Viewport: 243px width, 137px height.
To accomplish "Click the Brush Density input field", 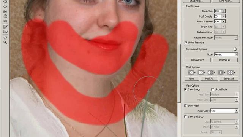I will coord(218,16).
